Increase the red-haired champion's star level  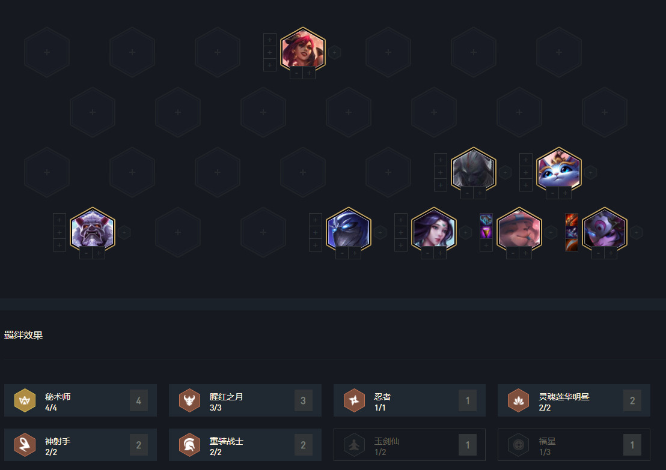[x=309, y=73]
